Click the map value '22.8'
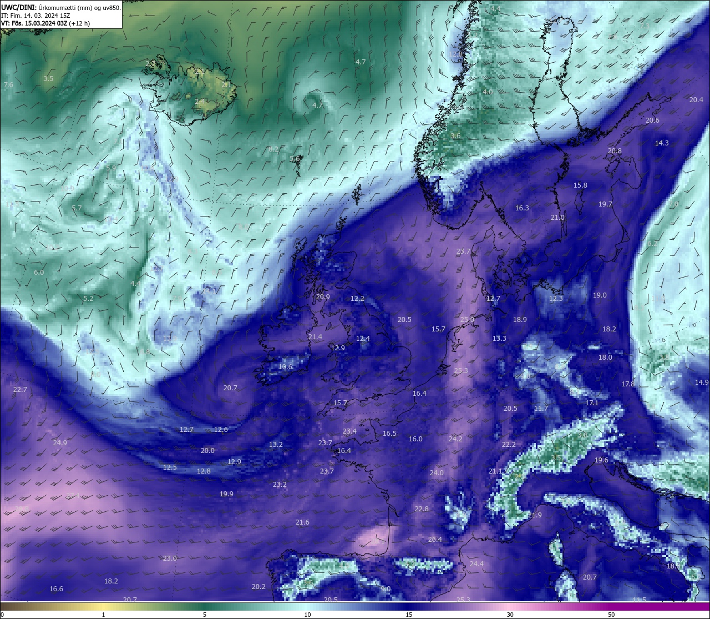 [422, 509]
